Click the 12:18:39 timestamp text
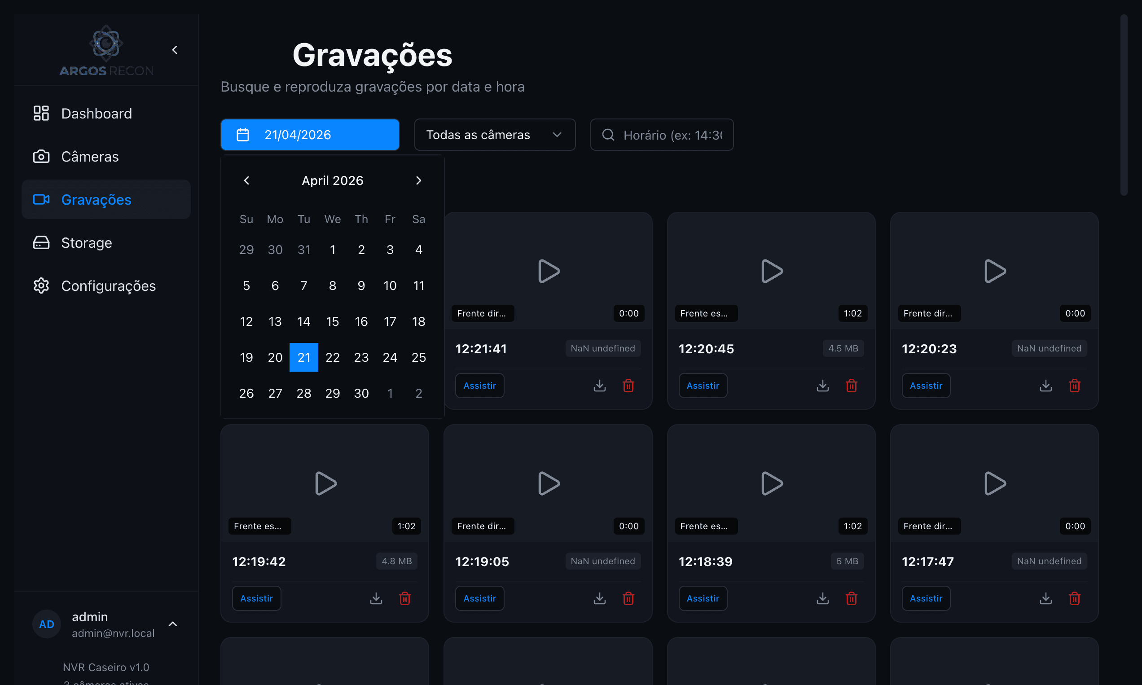Image resolution: width=1142 pixels, height=685 pixels. pos(705,561)
